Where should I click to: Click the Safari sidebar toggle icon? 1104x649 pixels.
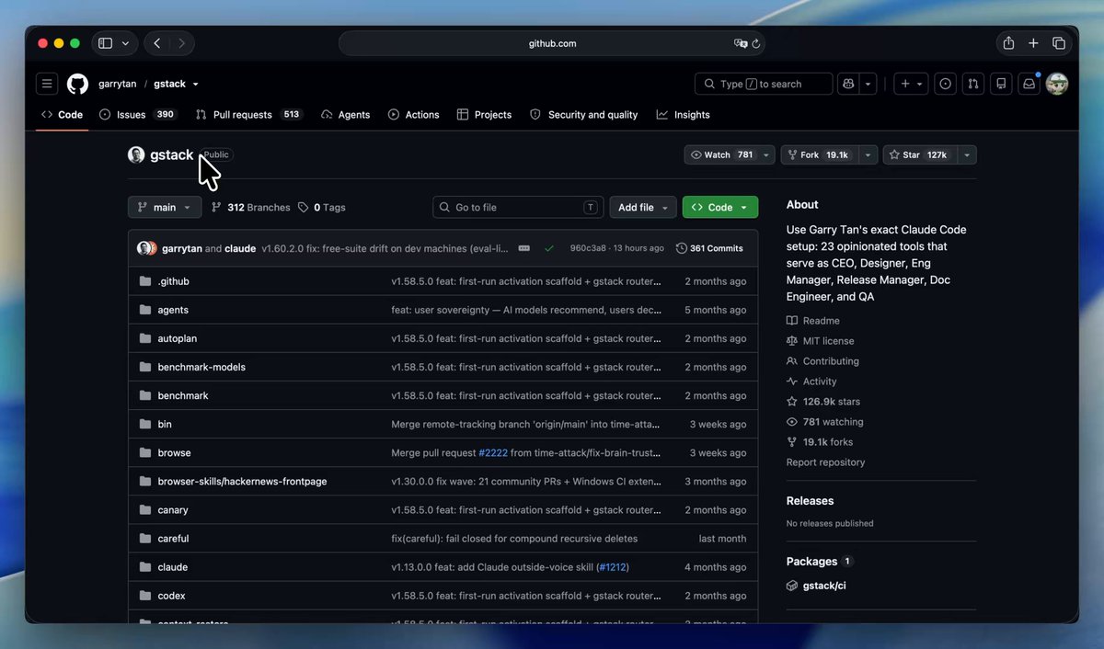click(x=105, y=43)
